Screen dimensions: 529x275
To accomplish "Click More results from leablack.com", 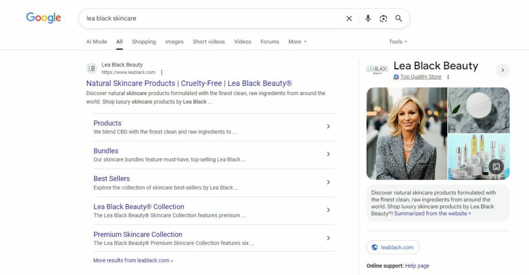I will pos(133,261).
